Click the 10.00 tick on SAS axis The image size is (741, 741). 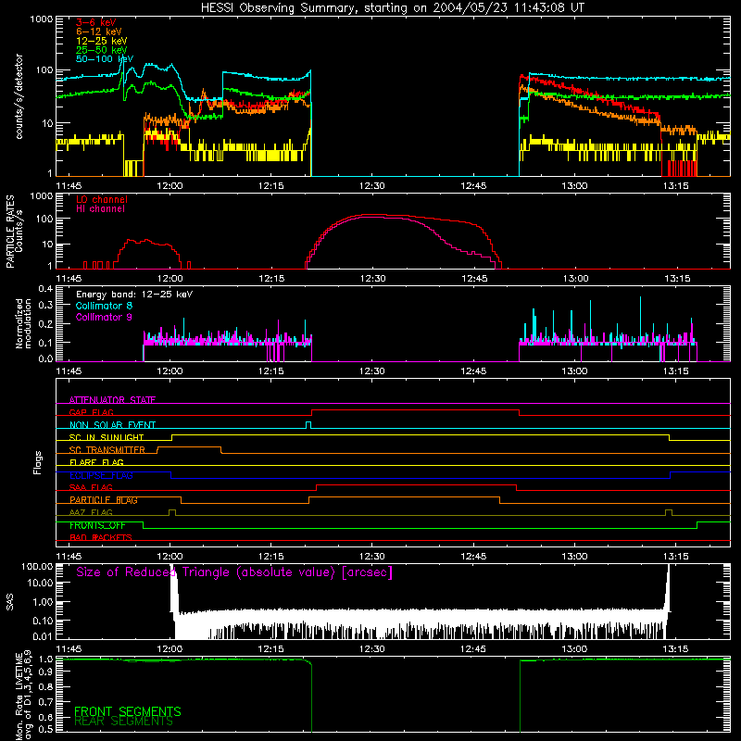tap(40, 584)
